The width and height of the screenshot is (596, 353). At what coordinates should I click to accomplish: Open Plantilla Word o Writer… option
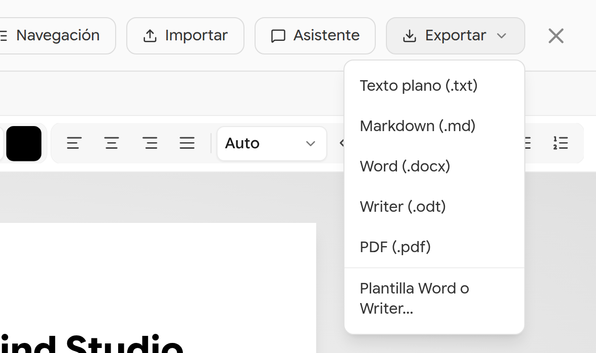coord(434,299)
